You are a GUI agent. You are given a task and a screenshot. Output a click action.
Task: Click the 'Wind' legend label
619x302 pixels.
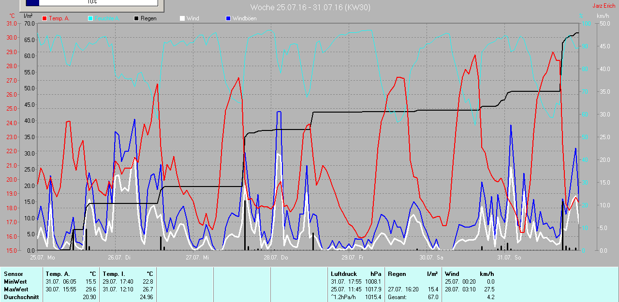[193, 18]
